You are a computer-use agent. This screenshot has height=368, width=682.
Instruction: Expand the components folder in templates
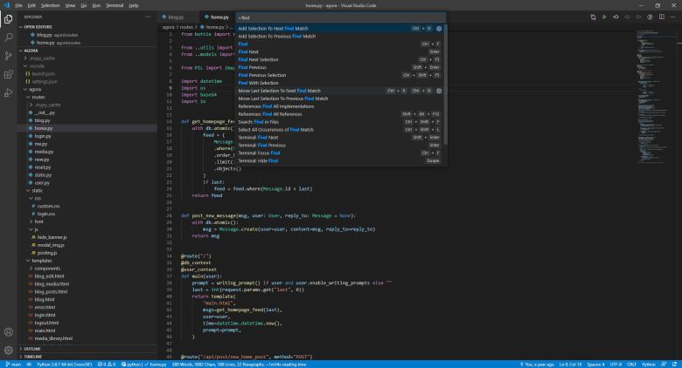point(47,269)
